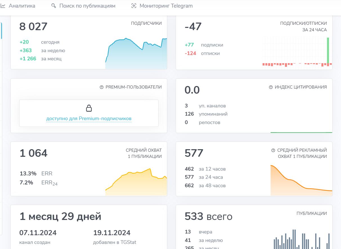Click the help icon next to PREMIUM-ПОЛЬЗОВАТЕЛИ
341x249 pixels.
(102, 87)
